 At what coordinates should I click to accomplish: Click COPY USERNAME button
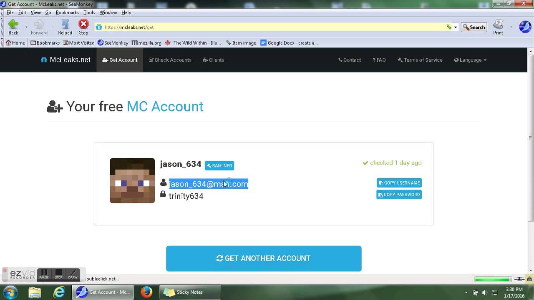click(x=399, y=183)
